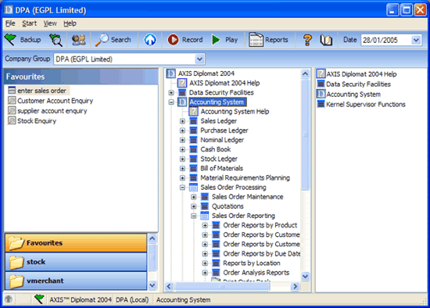Click the Accounting System Help question icon
430x308 pixels.
[193, 111]
